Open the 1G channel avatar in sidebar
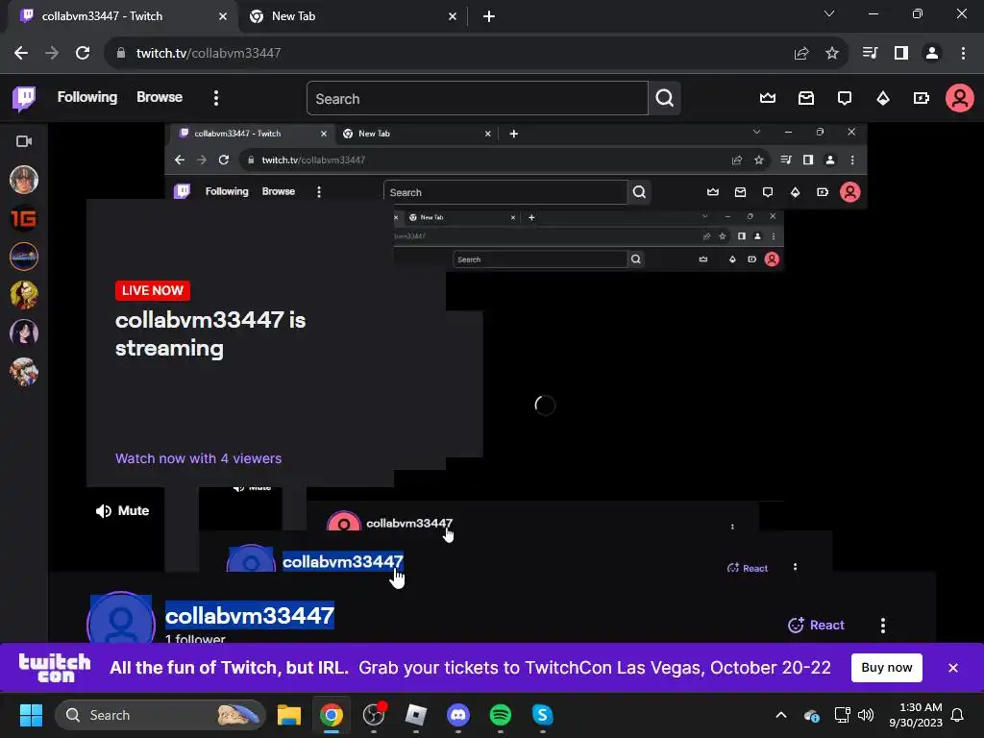Screen dimensions: 984x738 click(x=24, y=218)
